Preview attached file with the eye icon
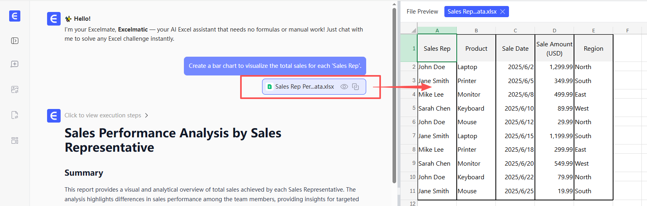The image size is (647, 206). [344, 87]
